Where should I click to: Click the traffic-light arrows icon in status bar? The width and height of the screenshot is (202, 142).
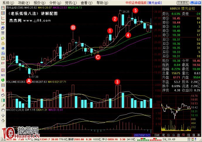tap(193, 139)
